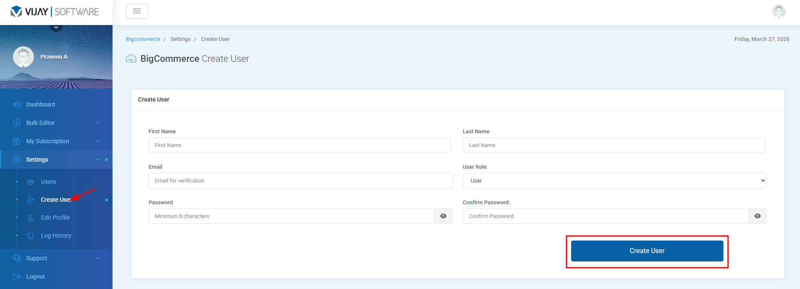This screenshot has height=289, width=800.
Task: Collapse the Settings chevron
Action: point(97,160)
